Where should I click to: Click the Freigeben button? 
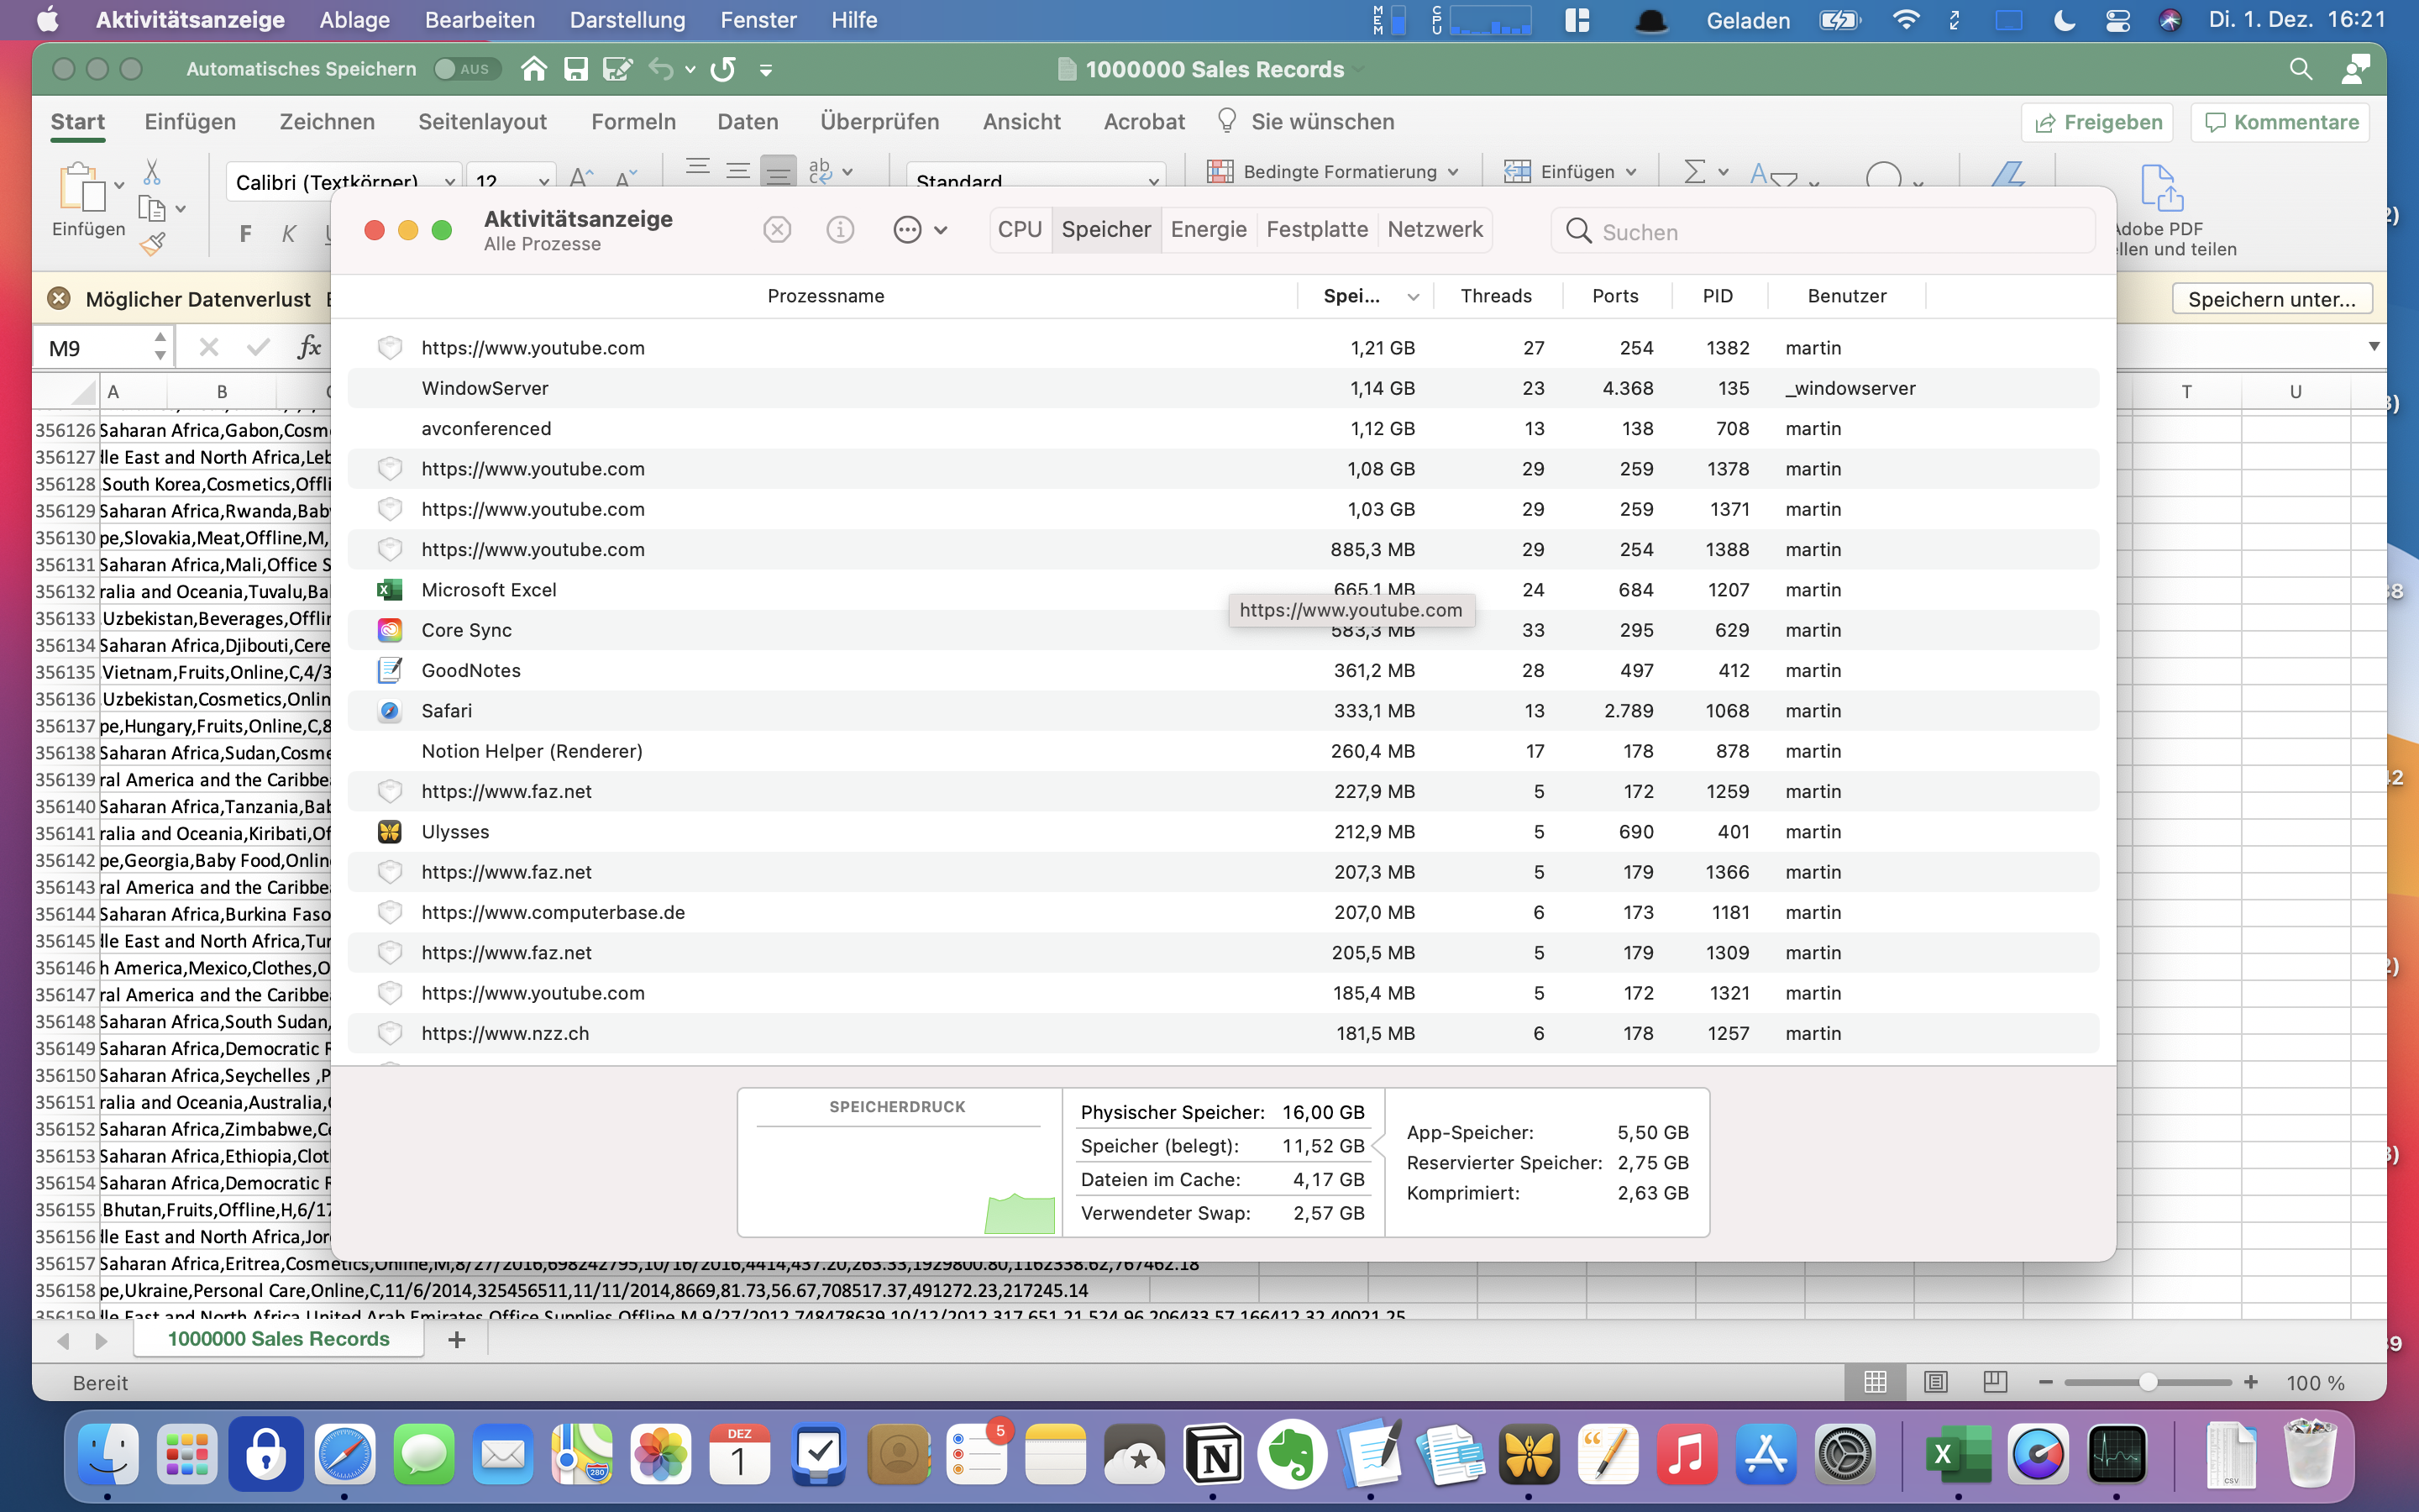[x=2096, y=122]
